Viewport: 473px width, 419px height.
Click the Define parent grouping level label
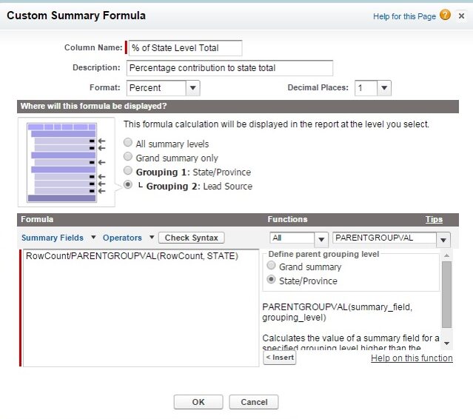(323, 255)
